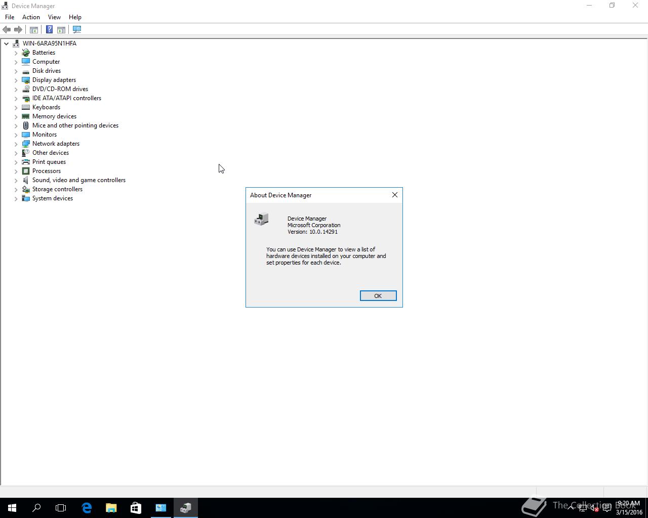Open File Explorer from the taskbar

point(111,508)
